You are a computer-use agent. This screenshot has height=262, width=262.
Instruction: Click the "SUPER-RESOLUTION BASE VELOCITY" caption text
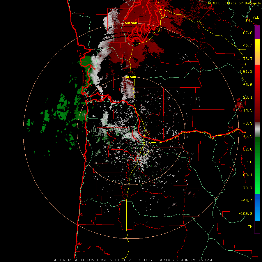pos(92,260)
